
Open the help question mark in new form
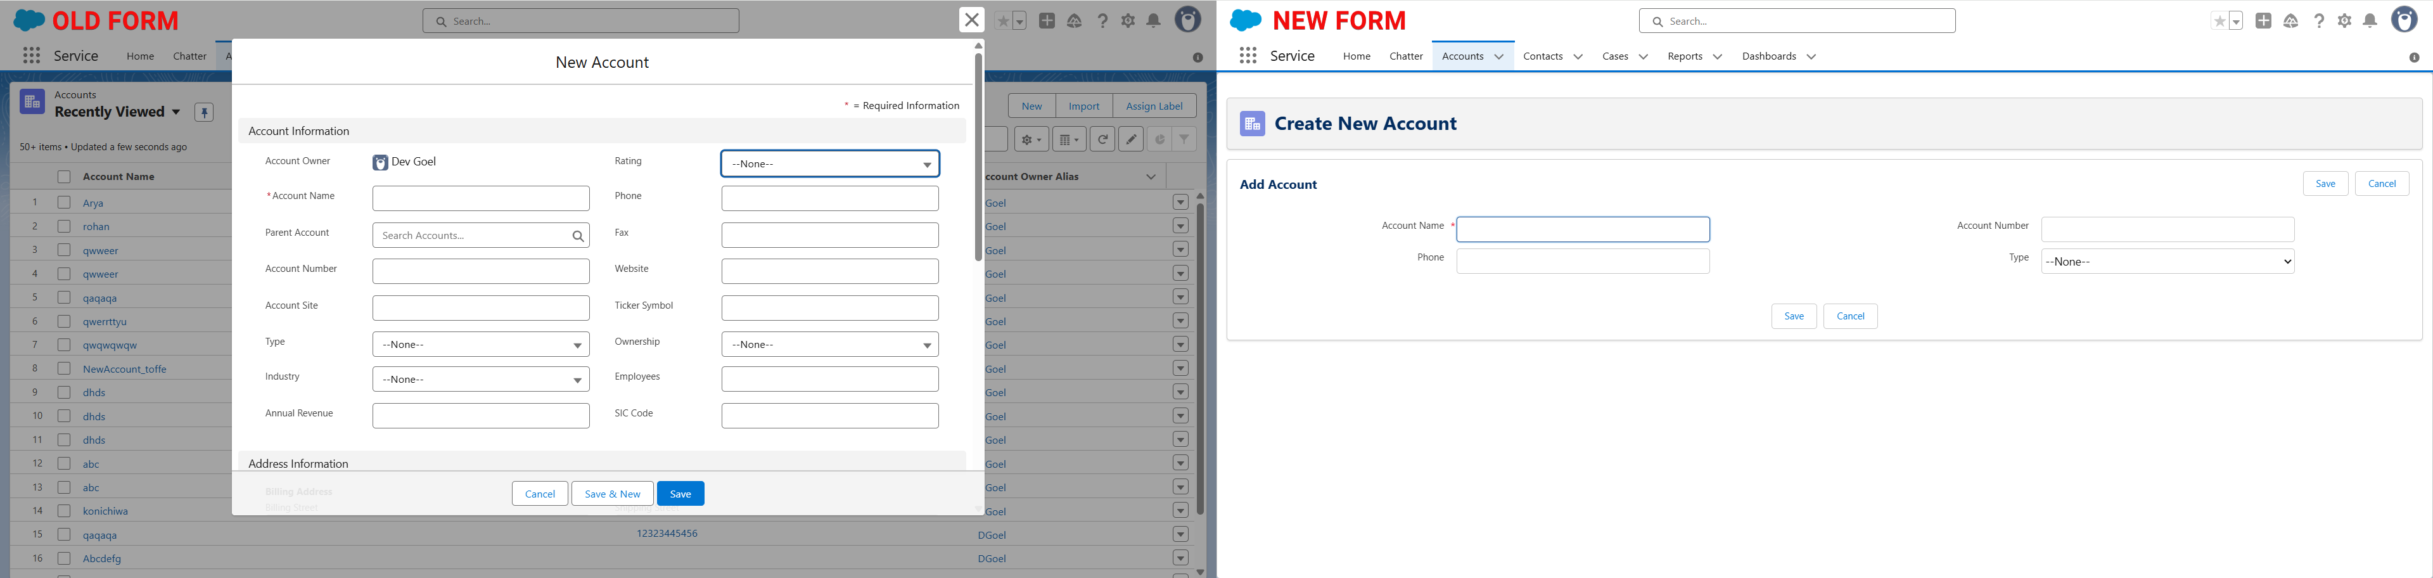click(2319, 21)
